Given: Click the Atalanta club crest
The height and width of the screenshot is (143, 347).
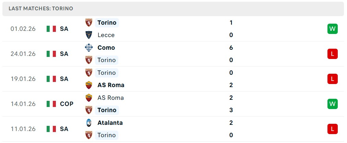Looking at the screenshot, I should tap(89, 123).
